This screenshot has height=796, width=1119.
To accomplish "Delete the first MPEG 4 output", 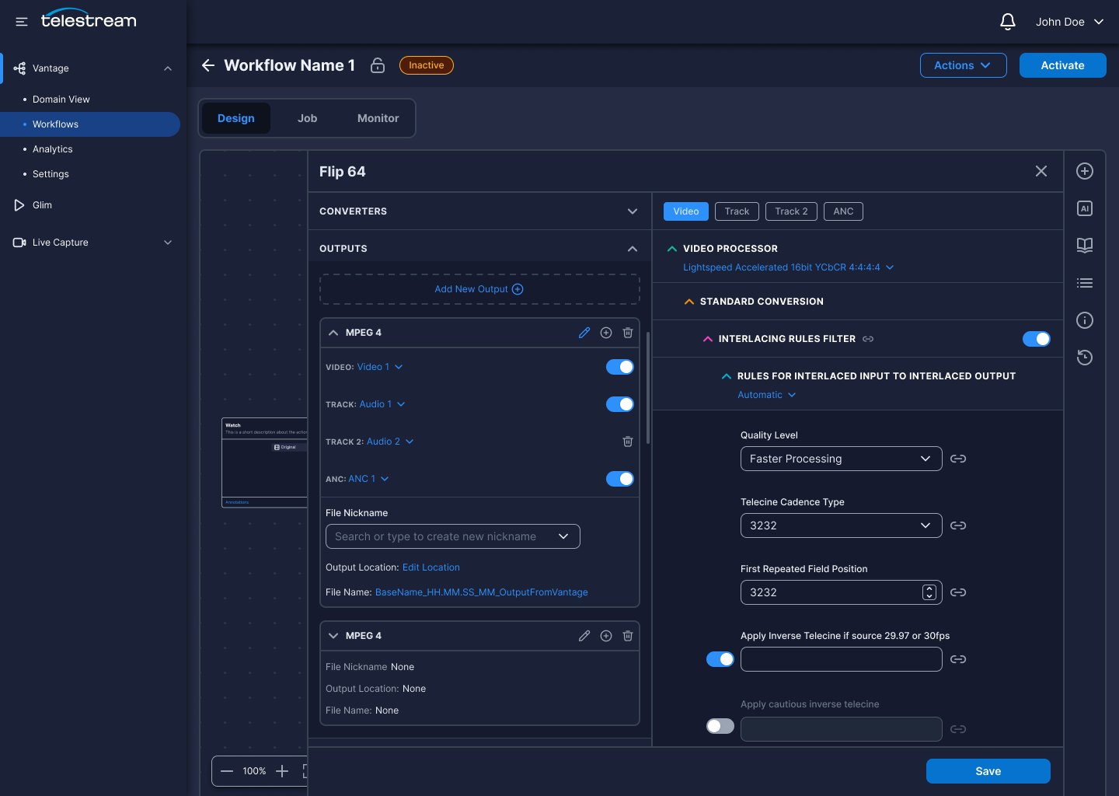I will (x=628, y=333).
